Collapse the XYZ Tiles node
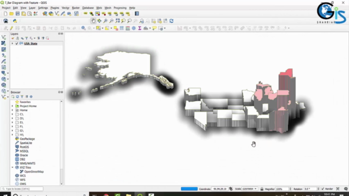The width and height of the screenshot is (349, 196). pos(12,168)
